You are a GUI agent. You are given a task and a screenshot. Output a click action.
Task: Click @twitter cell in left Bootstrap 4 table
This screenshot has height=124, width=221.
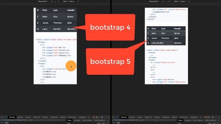coord(71,29)
